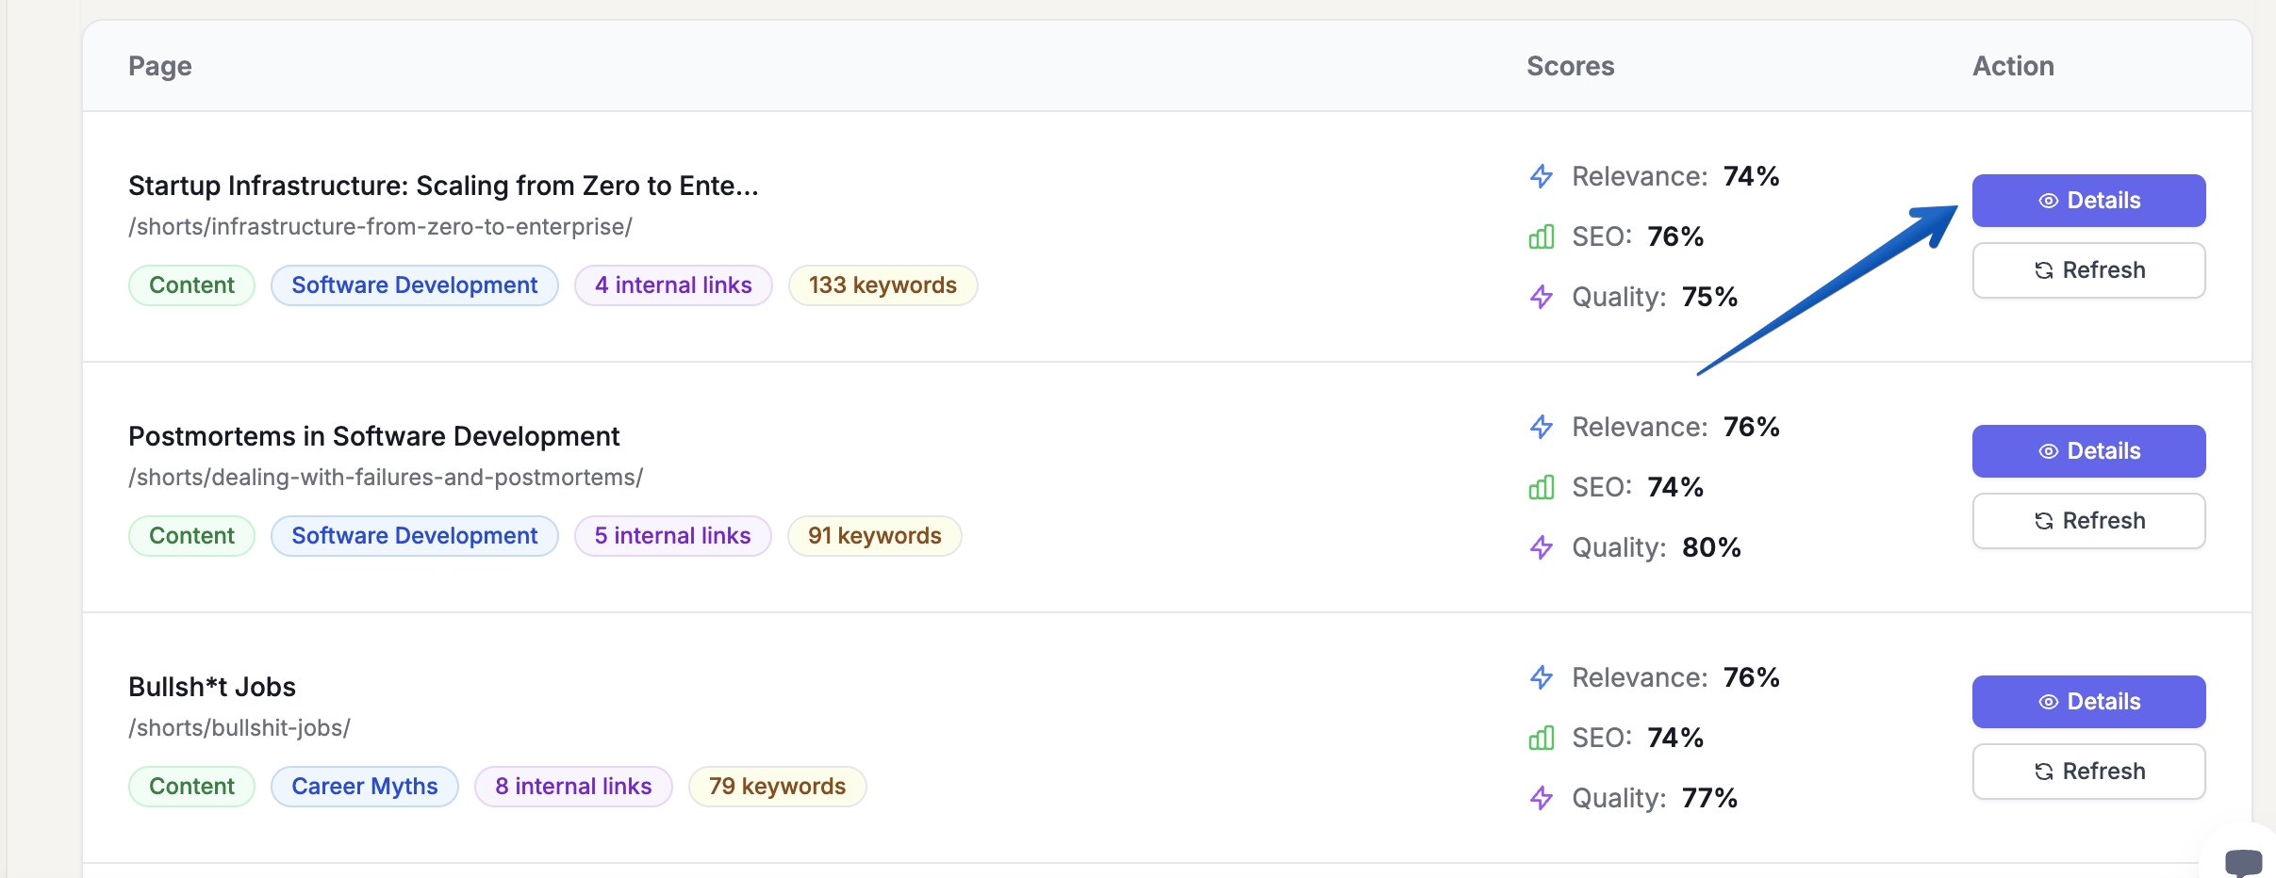
Task: Open the chat bubble in the bottom corner
Action: pos(2243,860)
